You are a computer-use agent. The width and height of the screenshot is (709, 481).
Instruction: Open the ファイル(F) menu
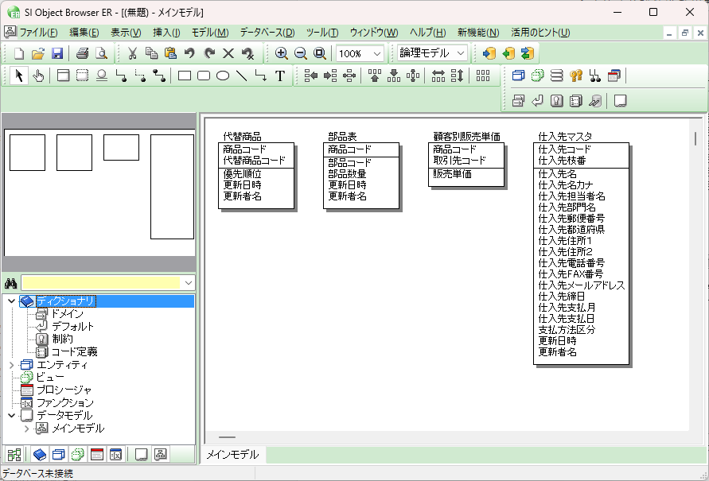38,33
